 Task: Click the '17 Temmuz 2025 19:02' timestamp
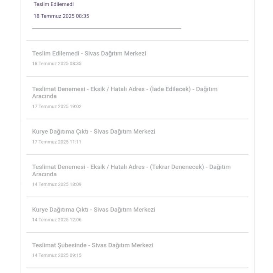[57, 106]
